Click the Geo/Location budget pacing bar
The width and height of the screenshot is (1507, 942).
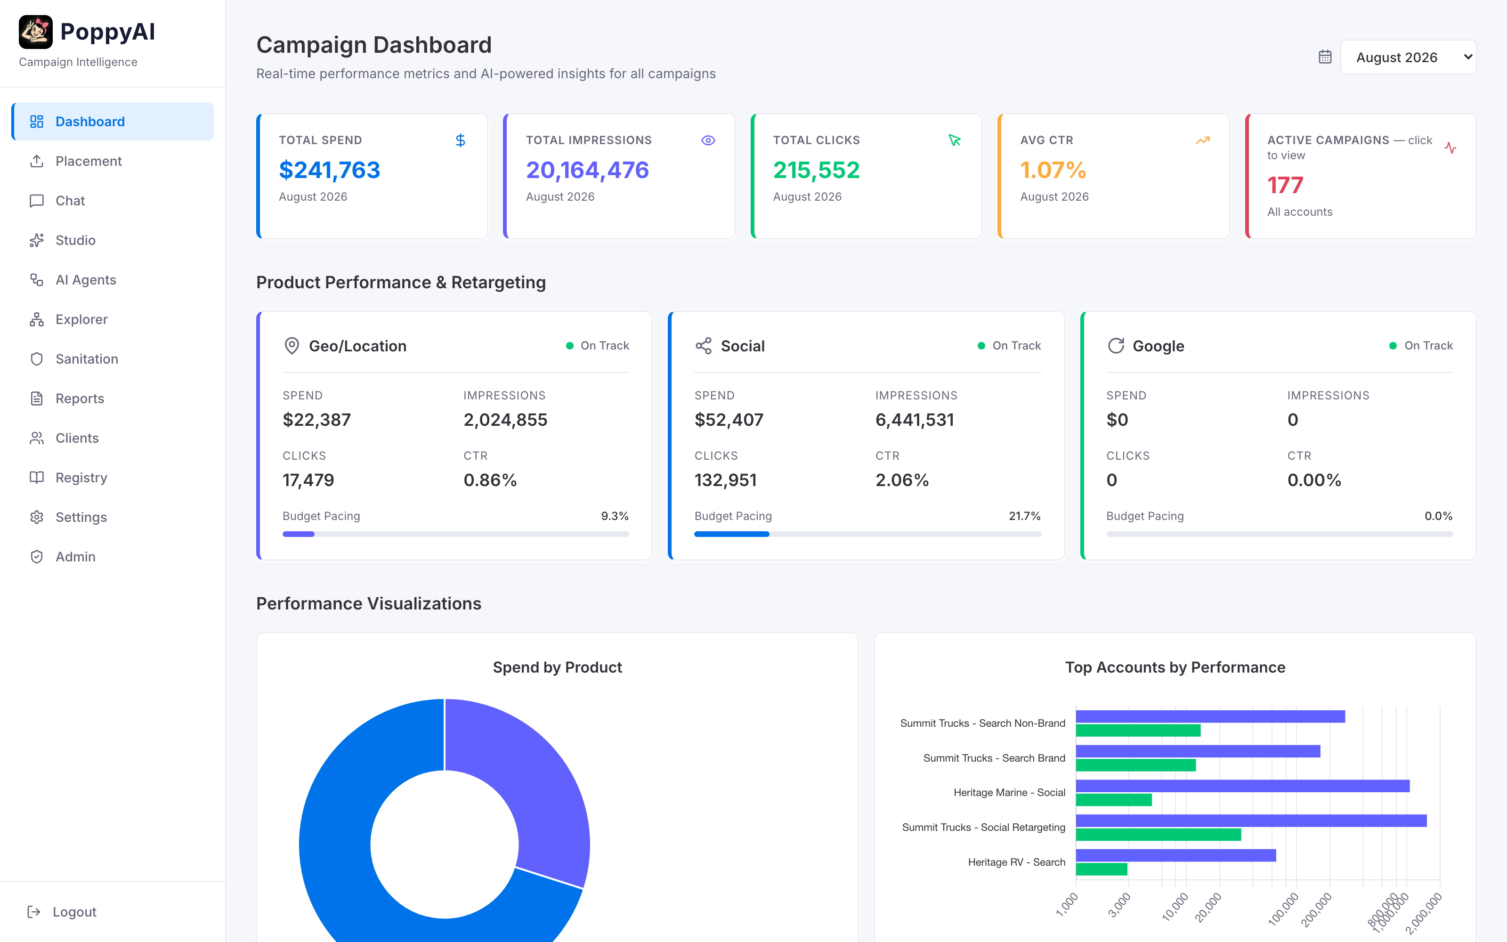tap(456, 534)
